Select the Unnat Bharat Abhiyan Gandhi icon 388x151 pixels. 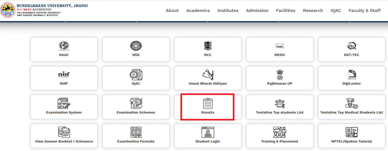click(x=208, y=75)
